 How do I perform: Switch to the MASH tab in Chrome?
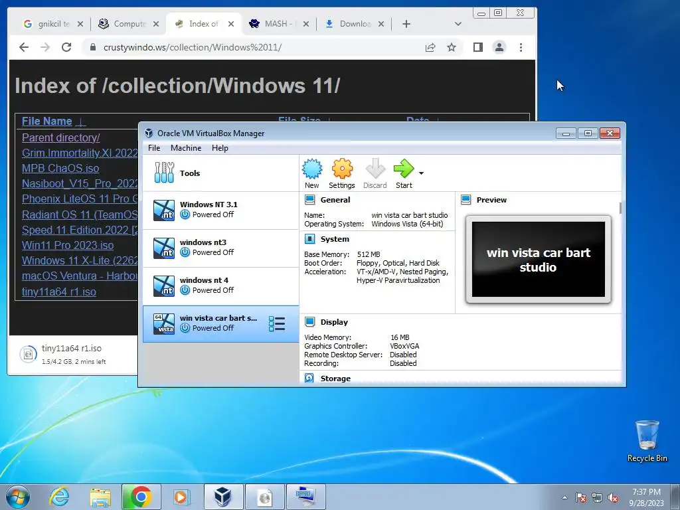click(x=280, y=24)
